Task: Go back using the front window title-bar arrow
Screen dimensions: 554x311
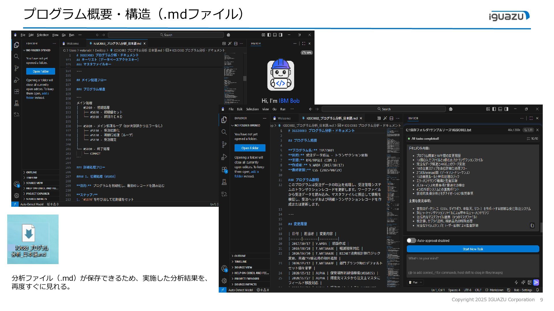Action: 310,109
